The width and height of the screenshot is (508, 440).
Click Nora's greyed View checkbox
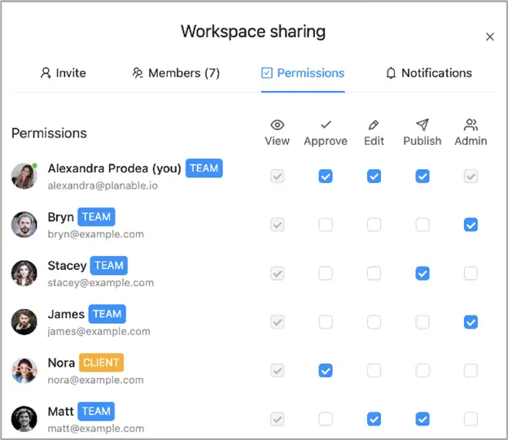(x=278, y=370)
